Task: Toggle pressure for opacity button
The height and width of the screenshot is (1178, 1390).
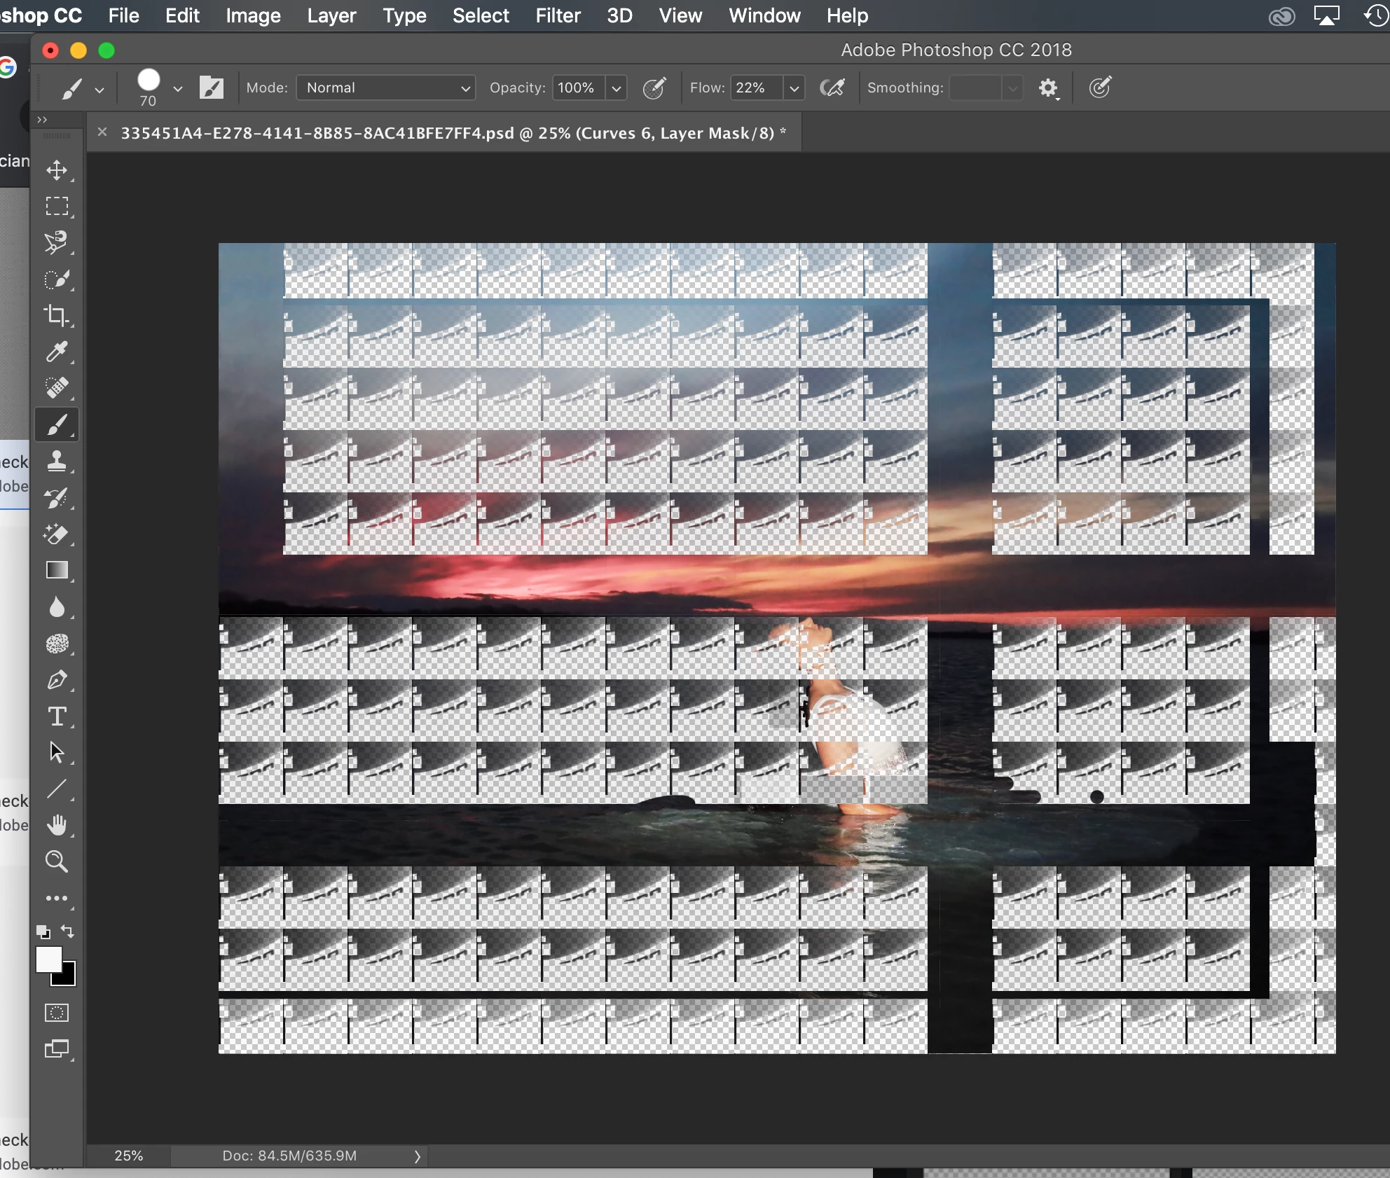Action: pyautogui.click(x=654, y=88)
